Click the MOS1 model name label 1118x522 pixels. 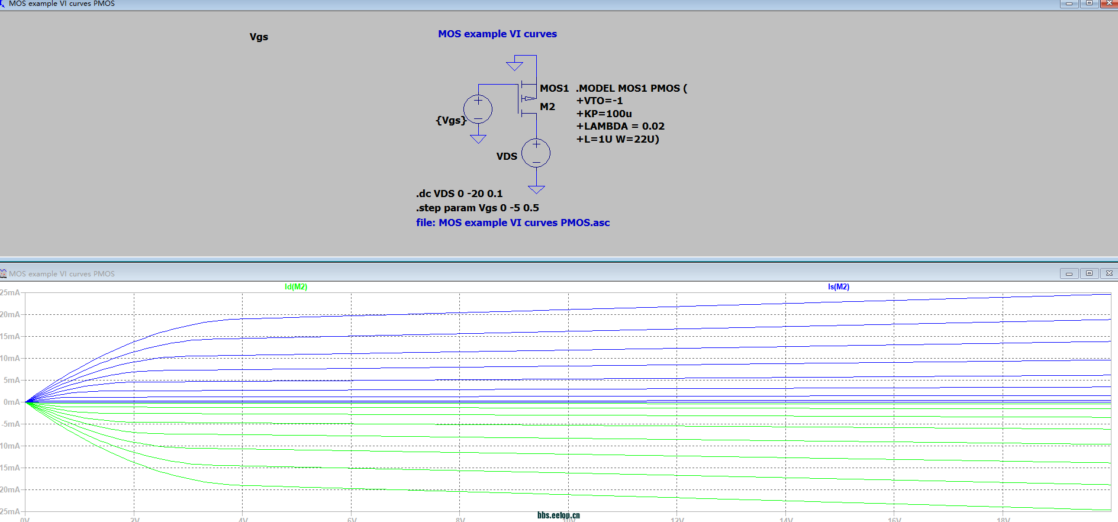(554, 88)
